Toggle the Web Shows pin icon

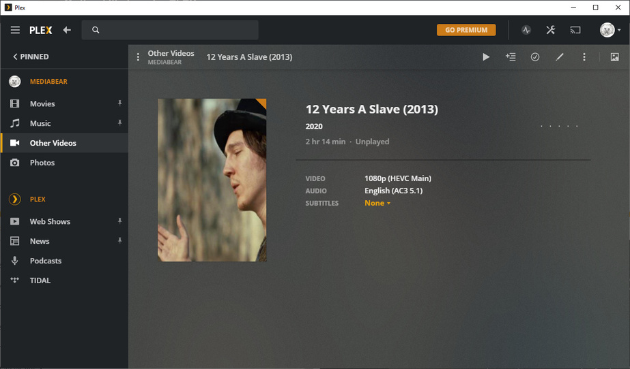119,221
